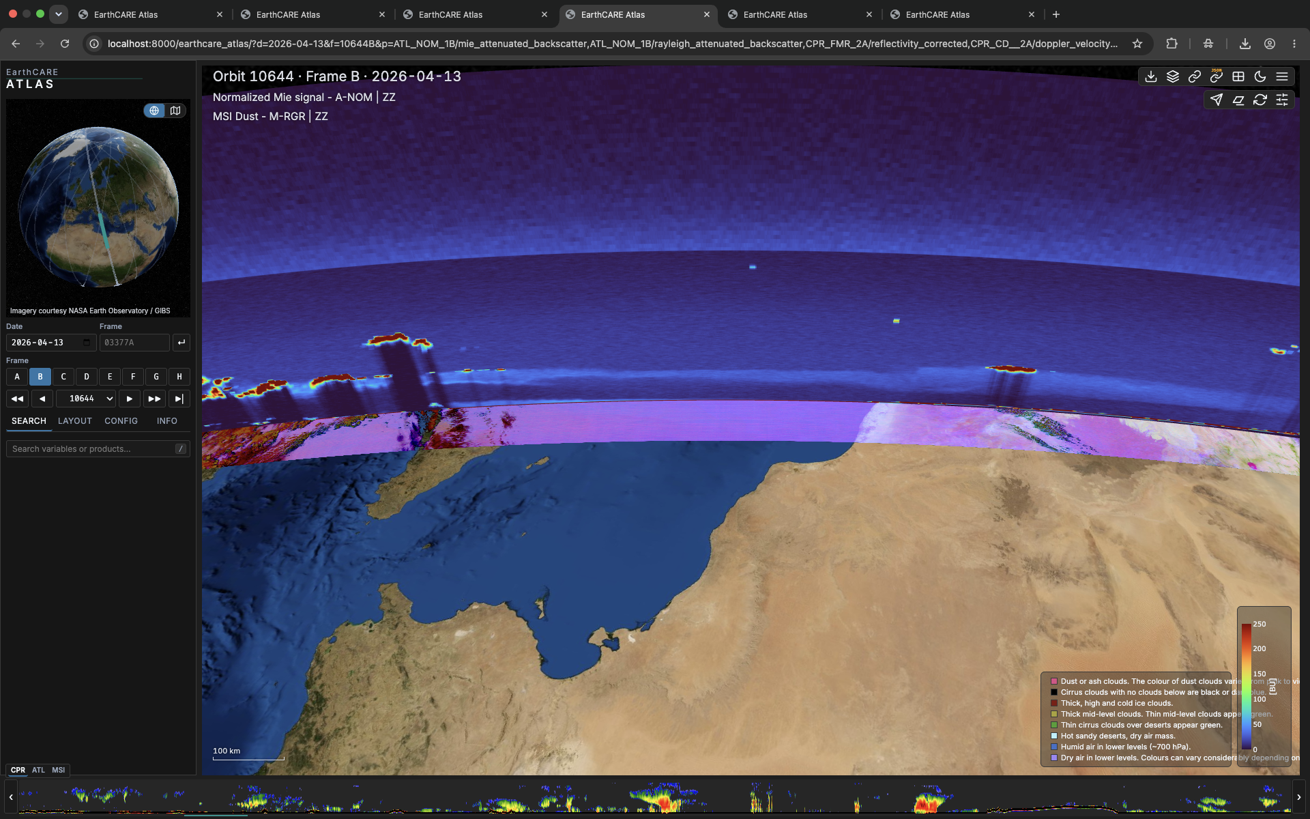This screenshot has width=1310, height=819.
Task: Click the CPR radar timeline strip
Action: pyautogui.click(x=655, y=797)
